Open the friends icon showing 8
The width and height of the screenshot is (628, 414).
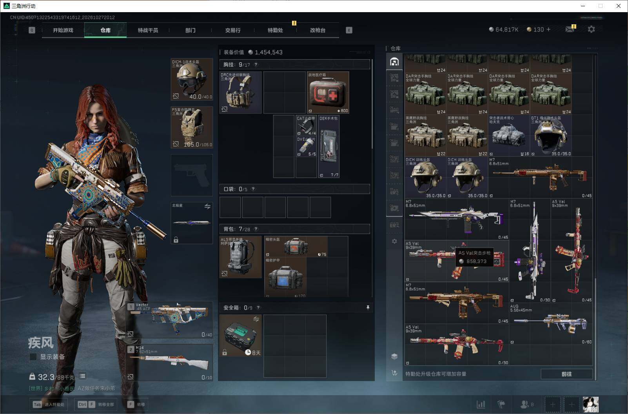click(x=527, y=404)
